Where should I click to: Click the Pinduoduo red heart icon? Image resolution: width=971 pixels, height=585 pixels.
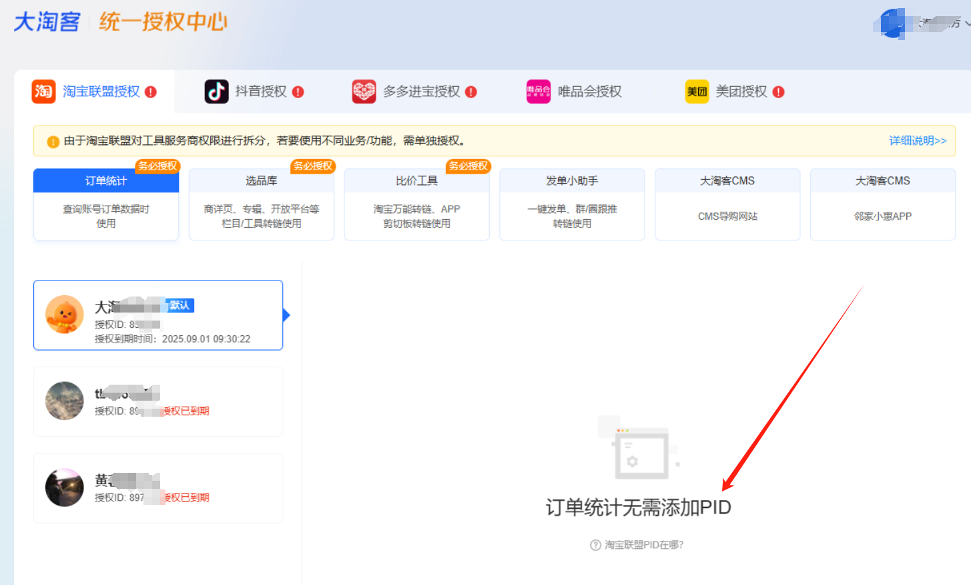point(364,91)
